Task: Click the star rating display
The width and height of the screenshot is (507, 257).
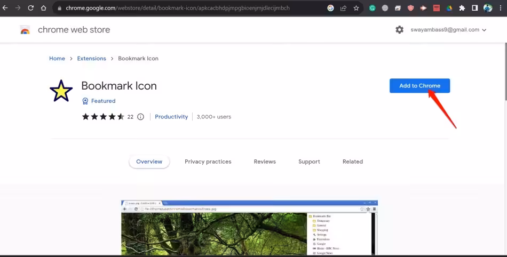Action: coord(103,117)
